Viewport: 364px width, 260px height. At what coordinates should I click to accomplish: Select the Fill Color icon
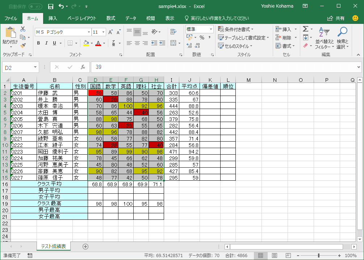(85, 43)
